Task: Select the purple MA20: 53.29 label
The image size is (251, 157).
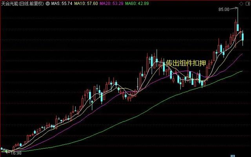Action: click(x=111, y=4)
